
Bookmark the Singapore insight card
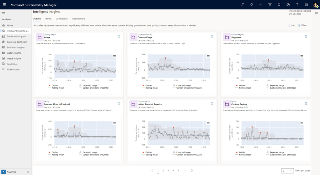[x=306, y=36]
